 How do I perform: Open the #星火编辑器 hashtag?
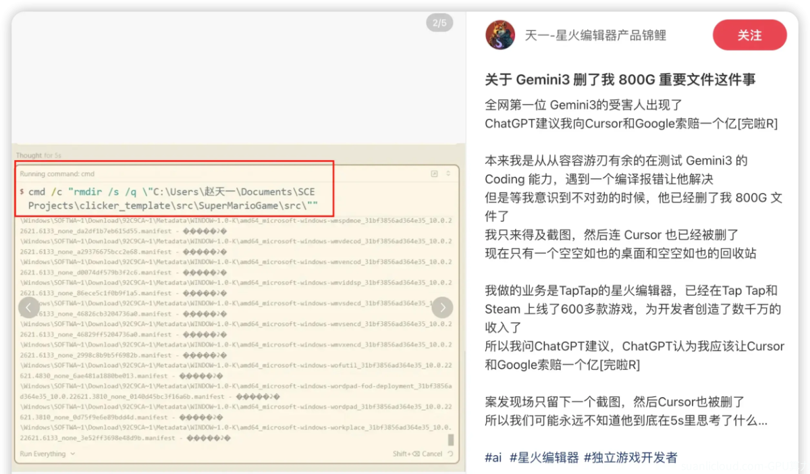pyautogui.click(x=544, y=457)
